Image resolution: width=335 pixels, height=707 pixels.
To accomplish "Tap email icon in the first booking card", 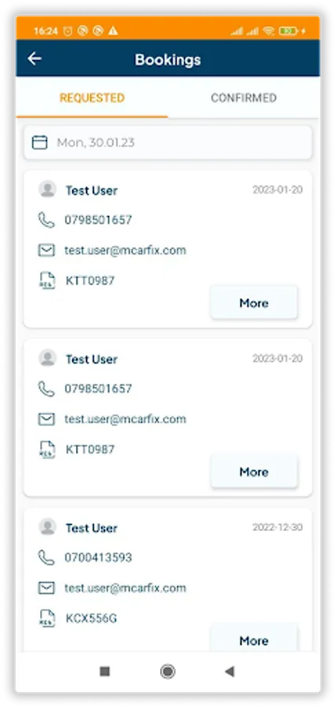I will point(46,251).
